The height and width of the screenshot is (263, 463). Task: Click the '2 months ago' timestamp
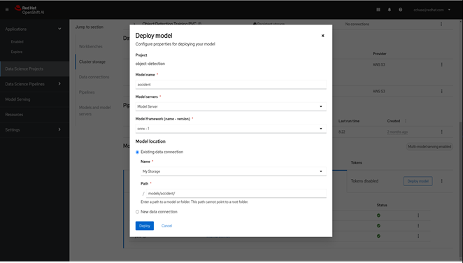(397, 132)
